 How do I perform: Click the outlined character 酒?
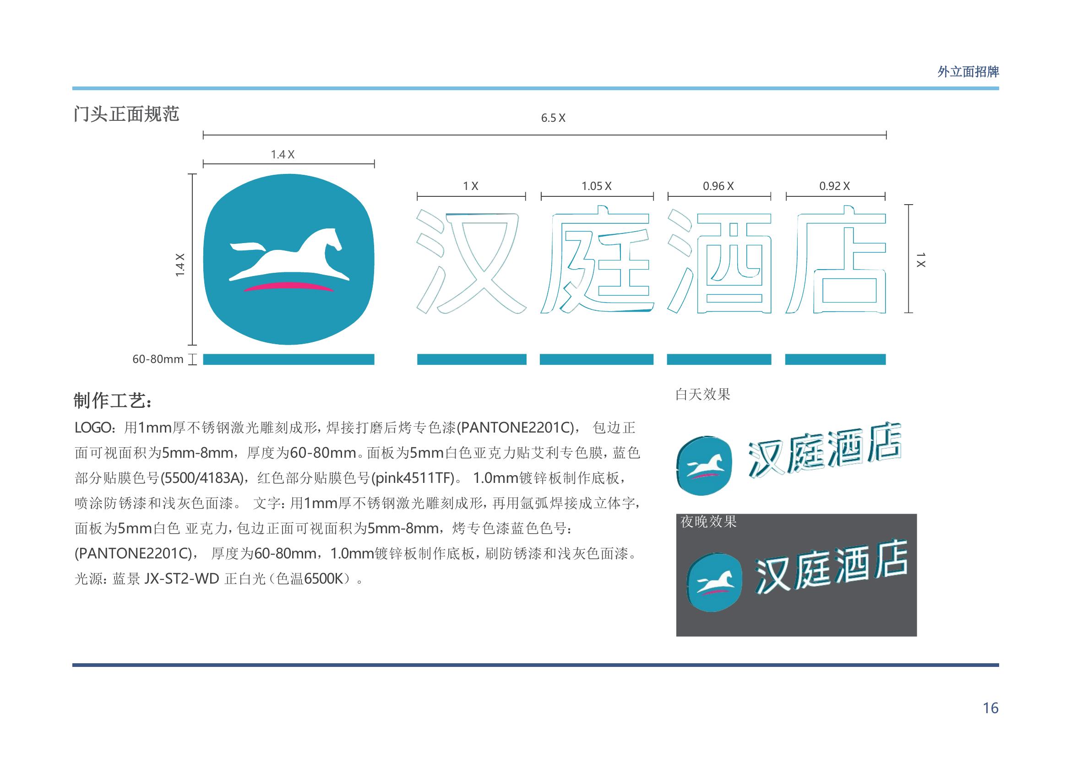pos(719,261)
